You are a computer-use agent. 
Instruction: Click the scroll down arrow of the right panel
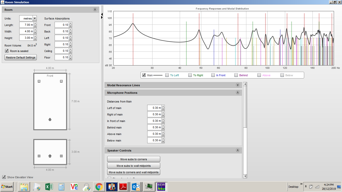[245, 176]
